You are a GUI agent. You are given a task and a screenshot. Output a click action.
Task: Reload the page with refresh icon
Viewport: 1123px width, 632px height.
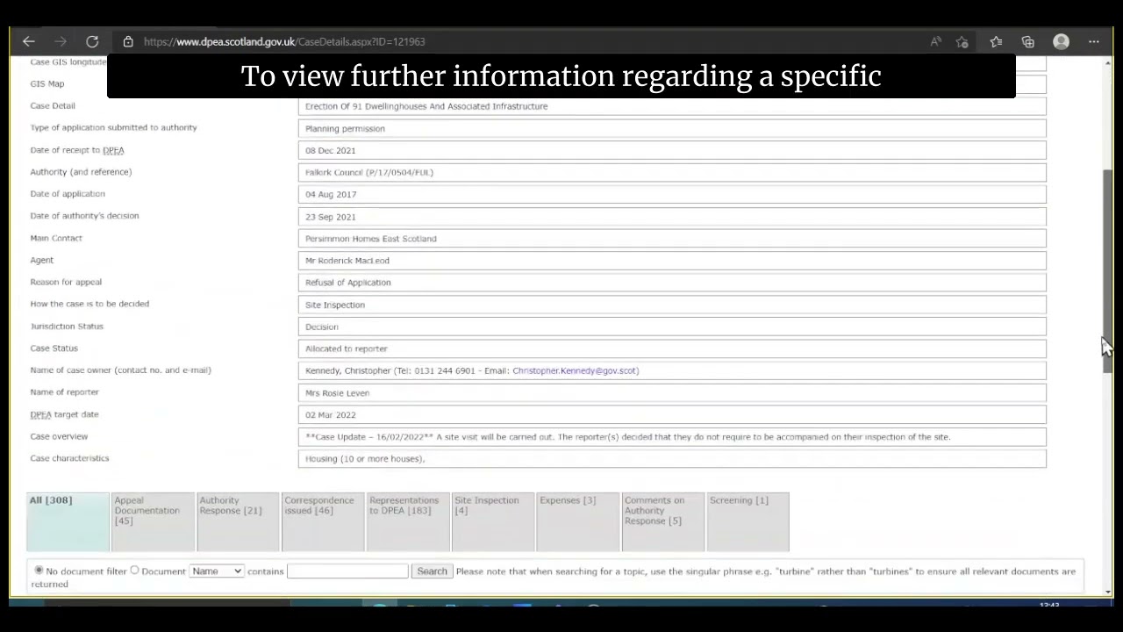tap(92, 41)
